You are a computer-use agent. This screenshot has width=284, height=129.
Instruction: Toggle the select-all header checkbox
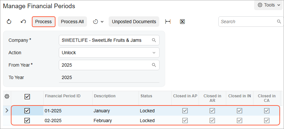click(27, 97)
